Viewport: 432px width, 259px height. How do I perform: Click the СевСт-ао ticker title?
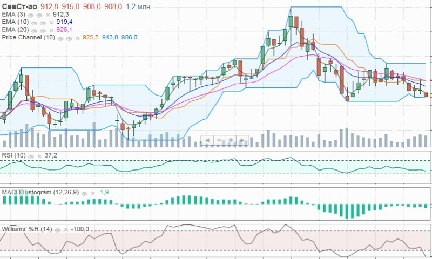(19, 6)
